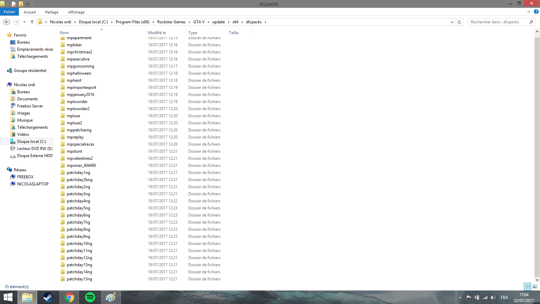Open FREEBOX under Réseau
540x304 pixels.
(x=25, y=177)
